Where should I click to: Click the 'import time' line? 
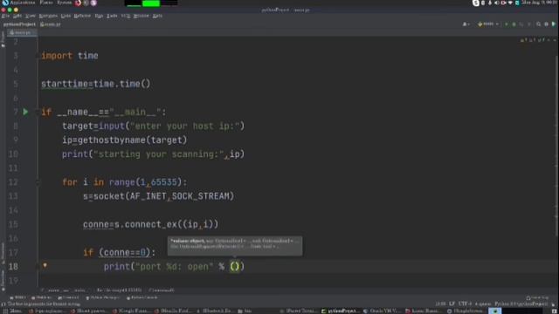[70, 56]
